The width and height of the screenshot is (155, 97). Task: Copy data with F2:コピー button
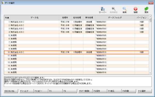[41, 91]
